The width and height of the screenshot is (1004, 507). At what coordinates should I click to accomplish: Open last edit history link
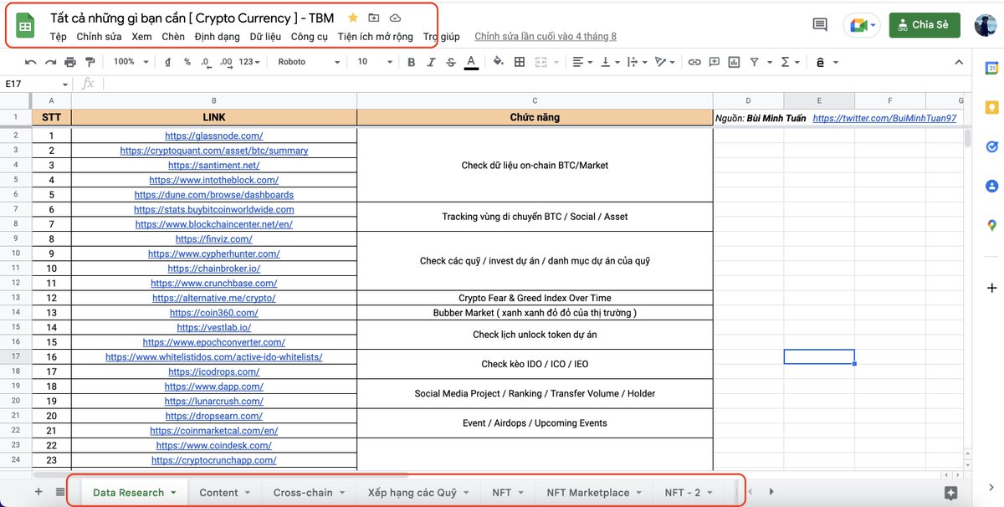pyautogui.click(x=546, y=37)
